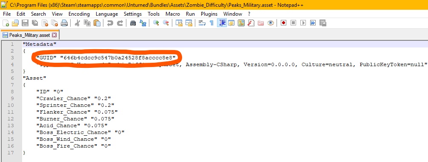Click the Zoom in magnifier icon
This screenshot has width=428, height=162.
(x=156, y=23)
